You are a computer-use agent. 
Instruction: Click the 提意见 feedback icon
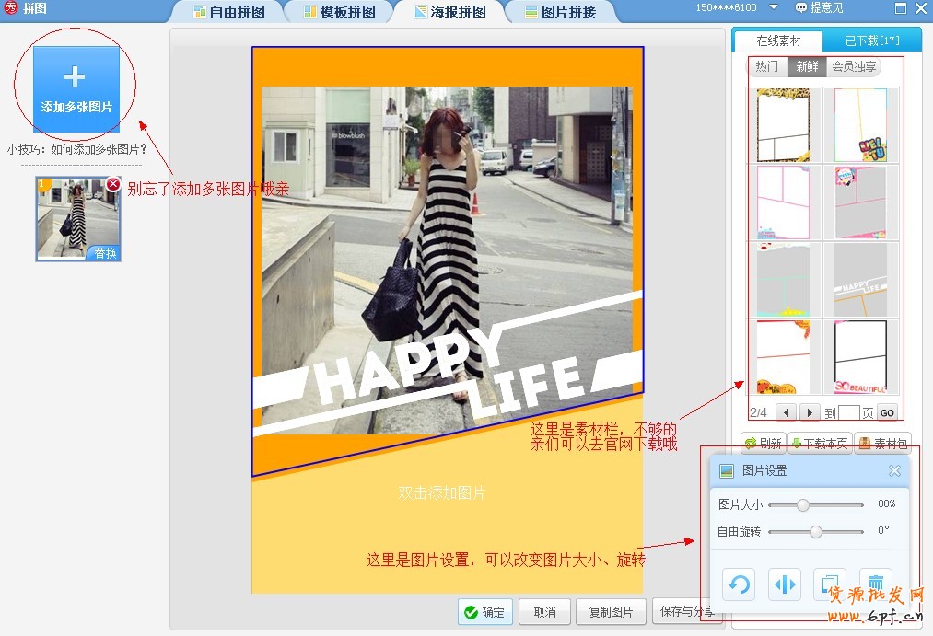[801, 8]
